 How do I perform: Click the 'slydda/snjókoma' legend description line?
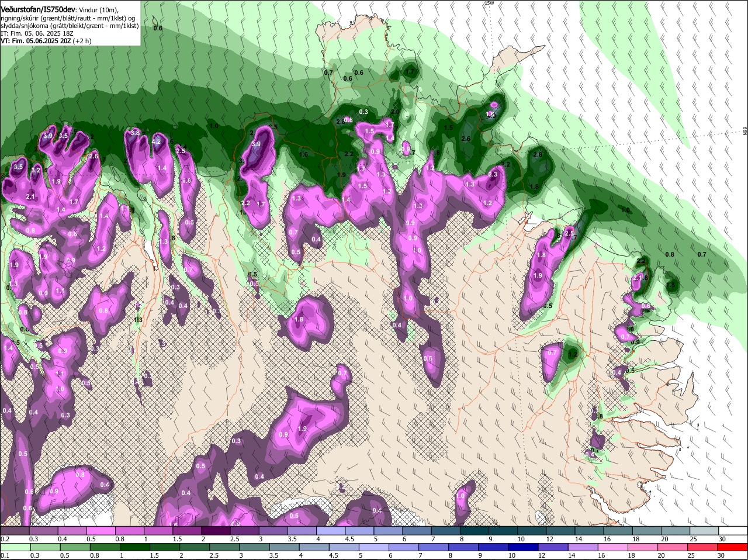click(x=70, y=26)
